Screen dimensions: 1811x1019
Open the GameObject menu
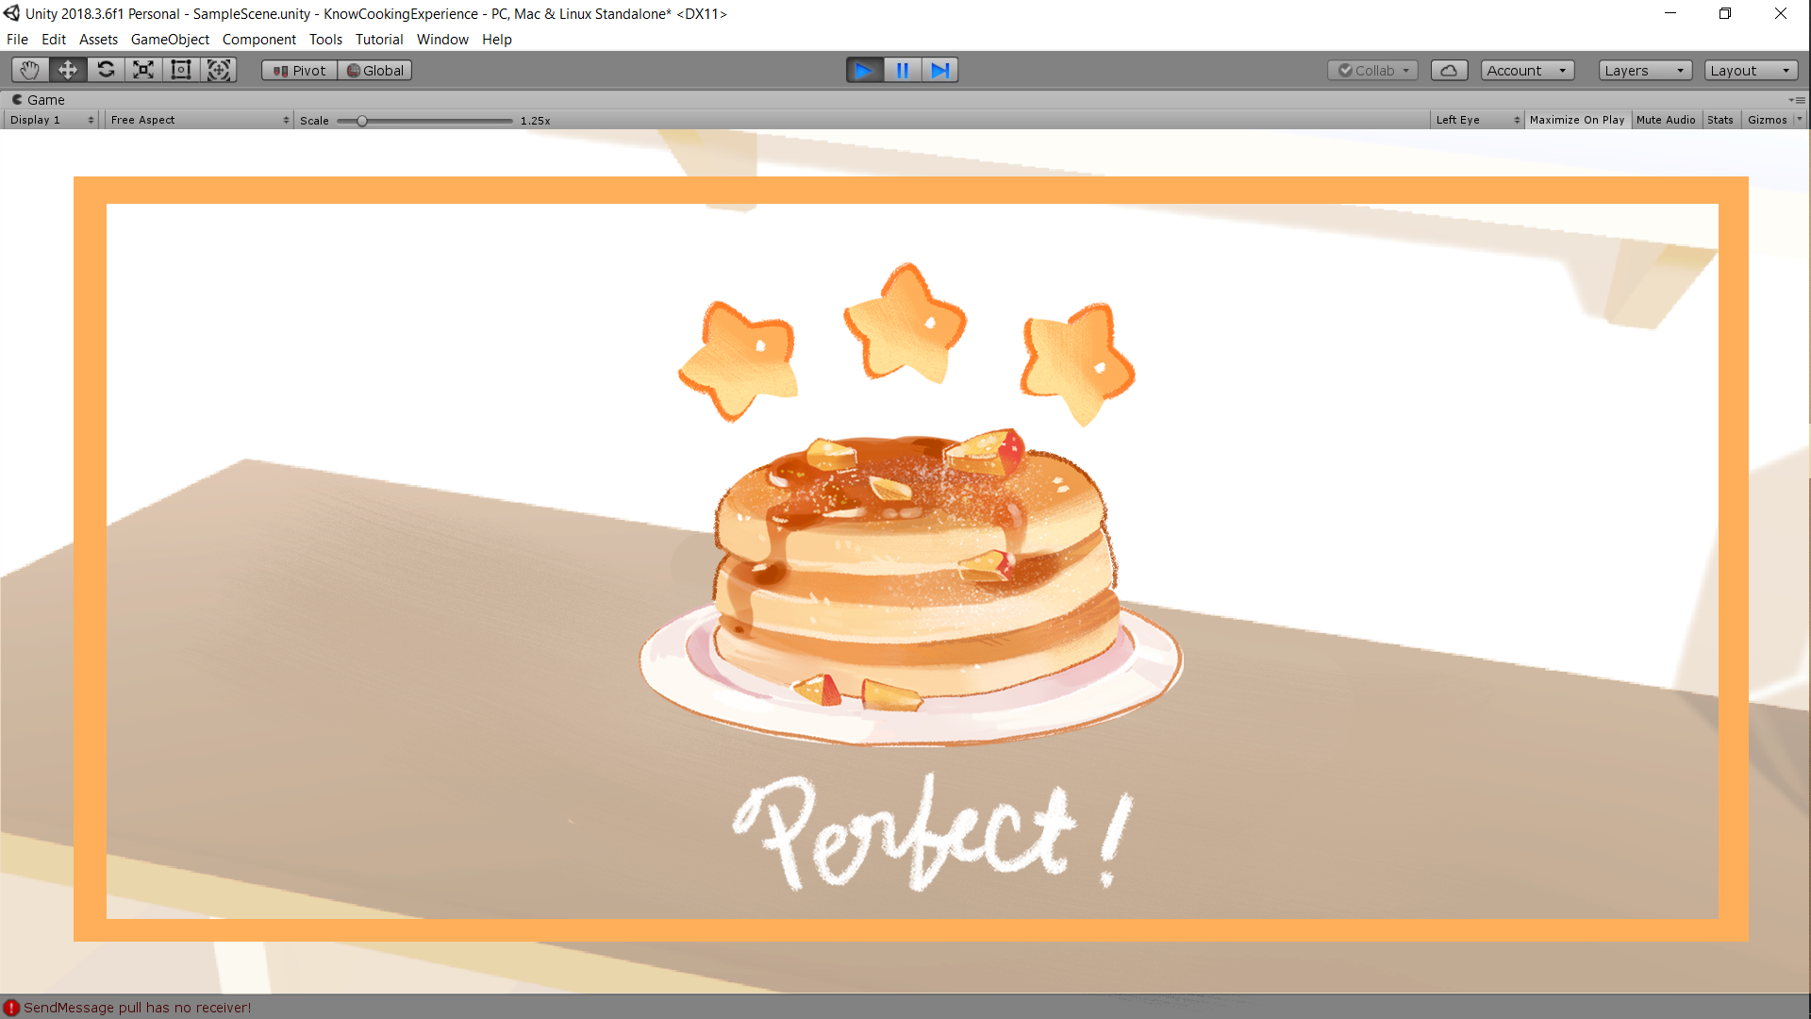[x=170, y=40]
